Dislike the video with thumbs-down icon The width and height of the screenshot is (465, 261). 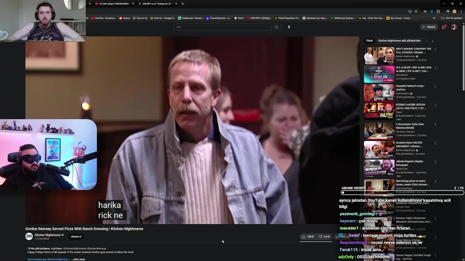[x=320, y=237]
